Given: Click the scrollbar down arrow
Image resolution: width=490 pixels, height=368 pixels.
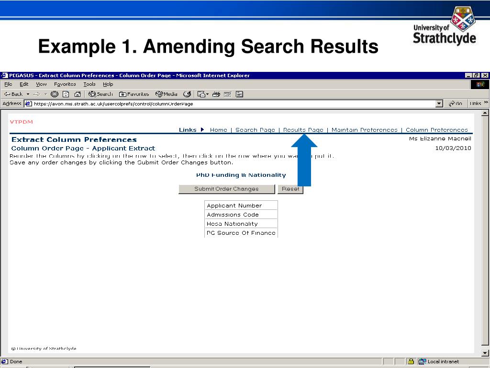Looking at the screenshot, I should coord(485,353).
